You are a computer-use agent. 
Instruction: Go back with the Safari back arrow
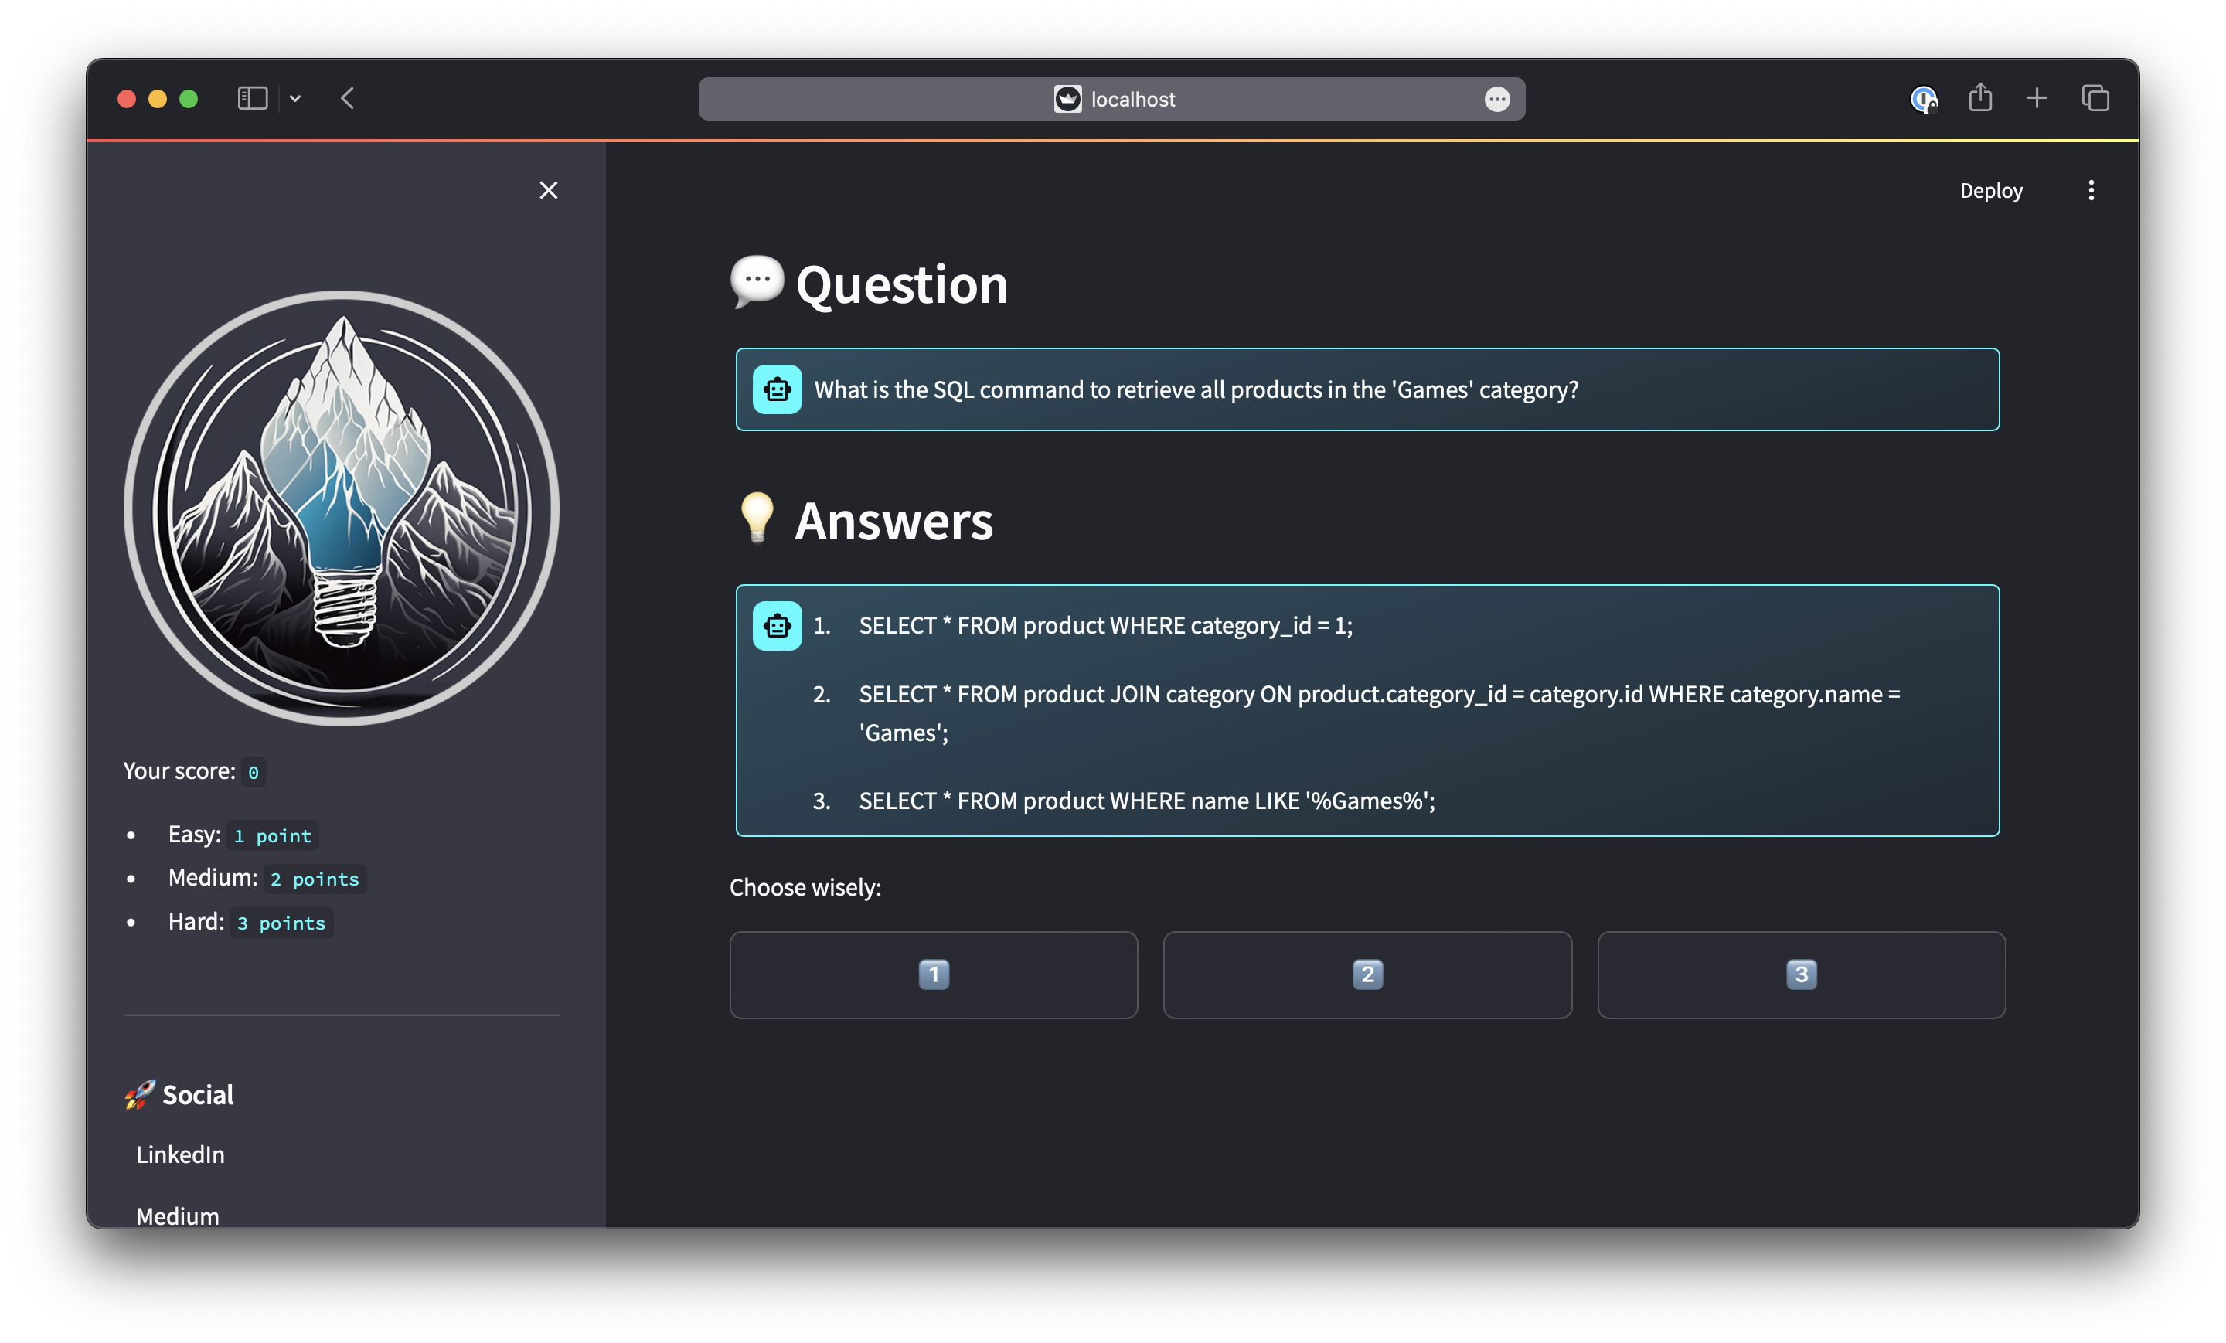coord(348,98)
